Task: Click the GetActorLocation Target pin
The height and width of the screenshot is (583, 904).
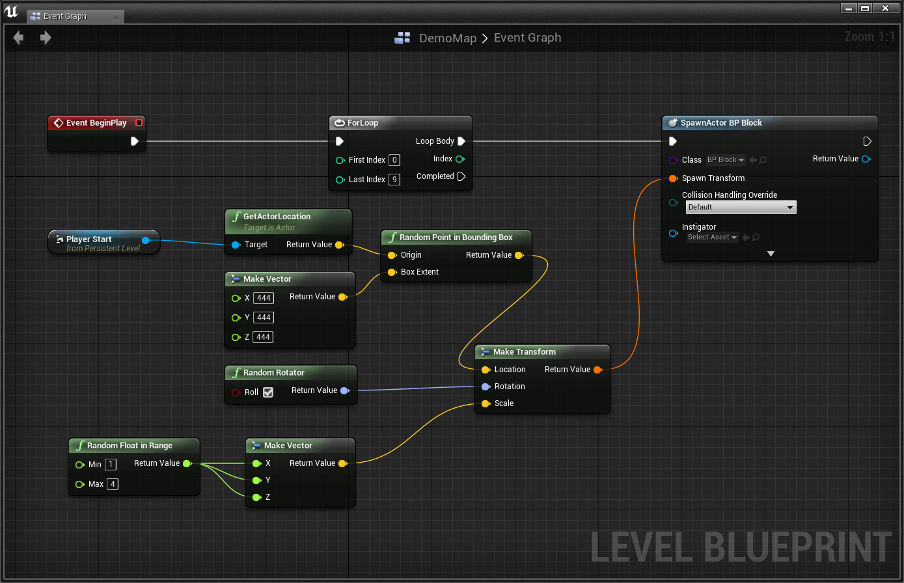Action: tap(236, 245)
